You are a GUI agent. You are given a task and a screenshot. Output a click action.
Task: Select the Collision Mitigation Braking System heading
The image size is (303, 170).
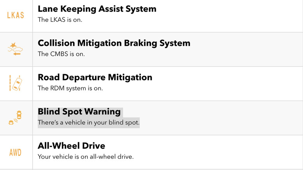(114, 43)
